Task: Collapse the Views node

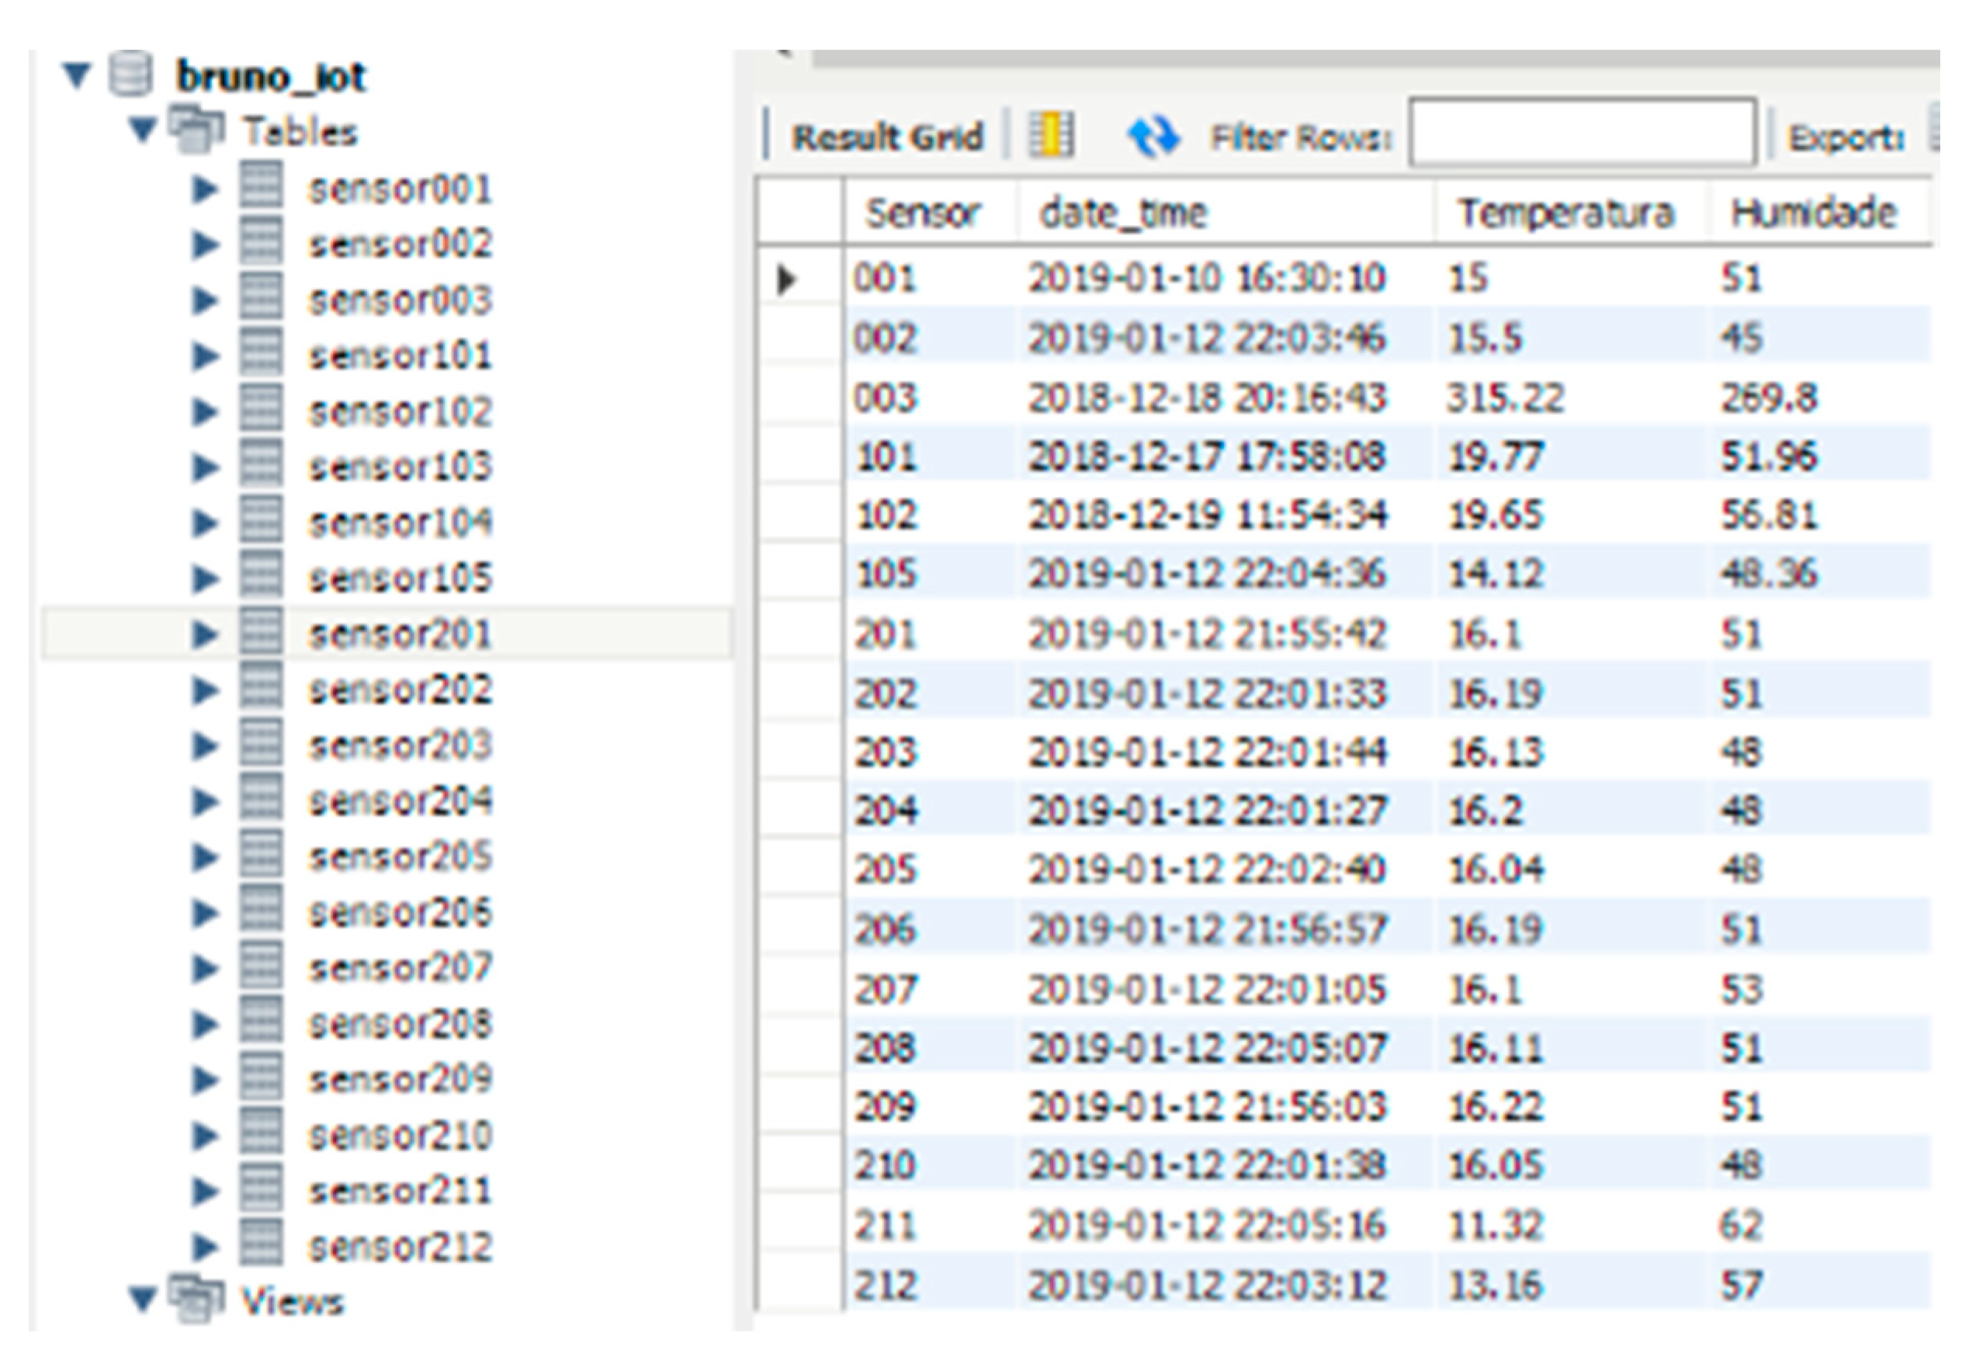Action: pos(143,1300)
